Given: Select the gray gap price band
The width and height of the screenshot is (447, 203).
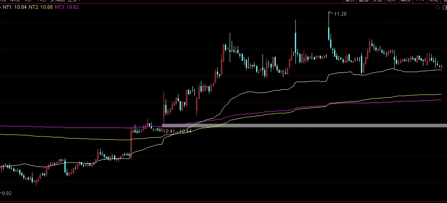Looking at the screenshot, I should pyautogui.click(x=304, y=125).
